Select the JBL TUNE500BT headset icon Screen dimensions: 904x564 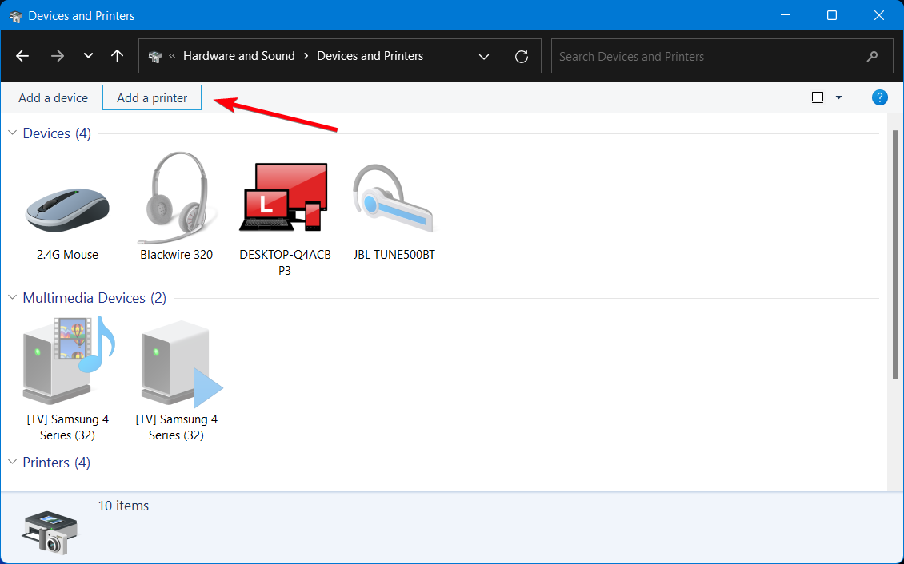[393, 199]
